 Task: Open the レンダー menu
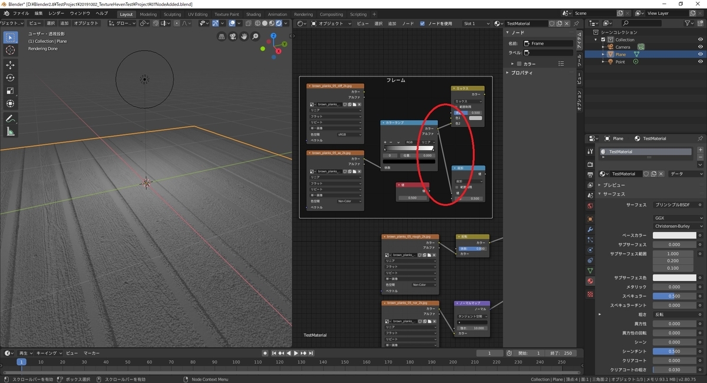pyautogui.click(x=57, y=13)
